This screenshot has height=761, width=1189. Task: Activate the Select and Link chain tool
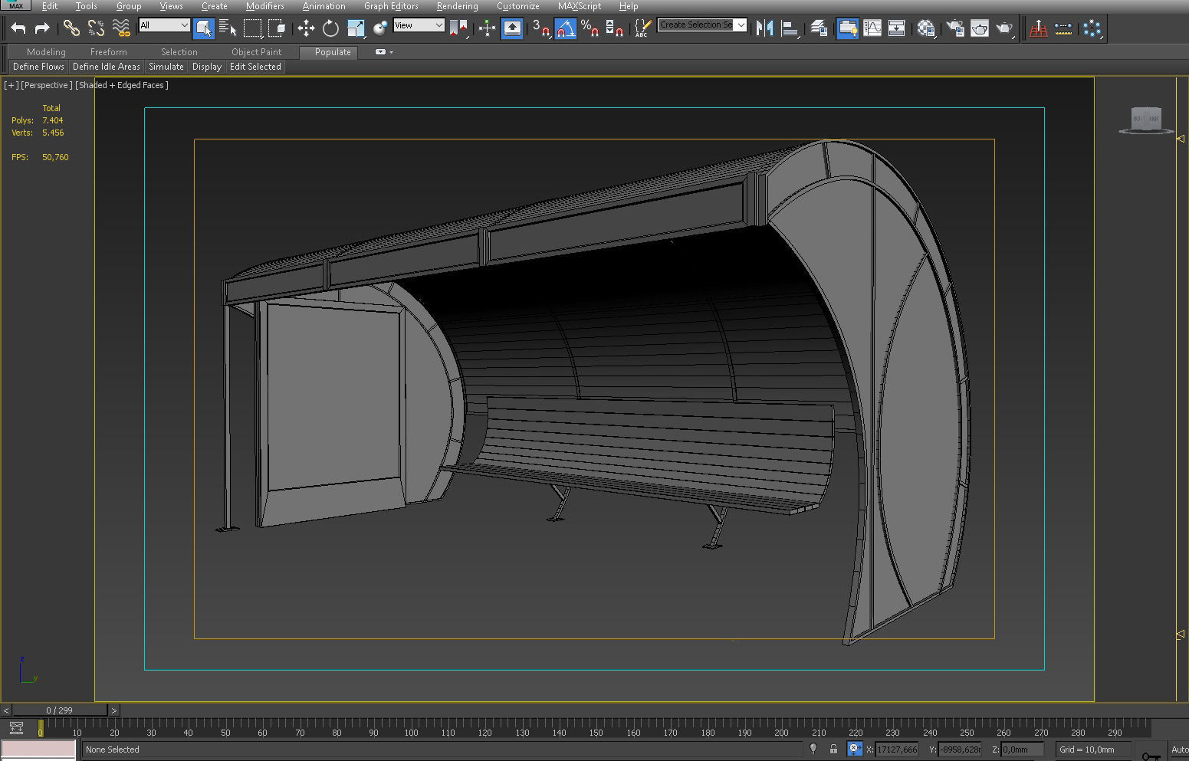point(71,28)
